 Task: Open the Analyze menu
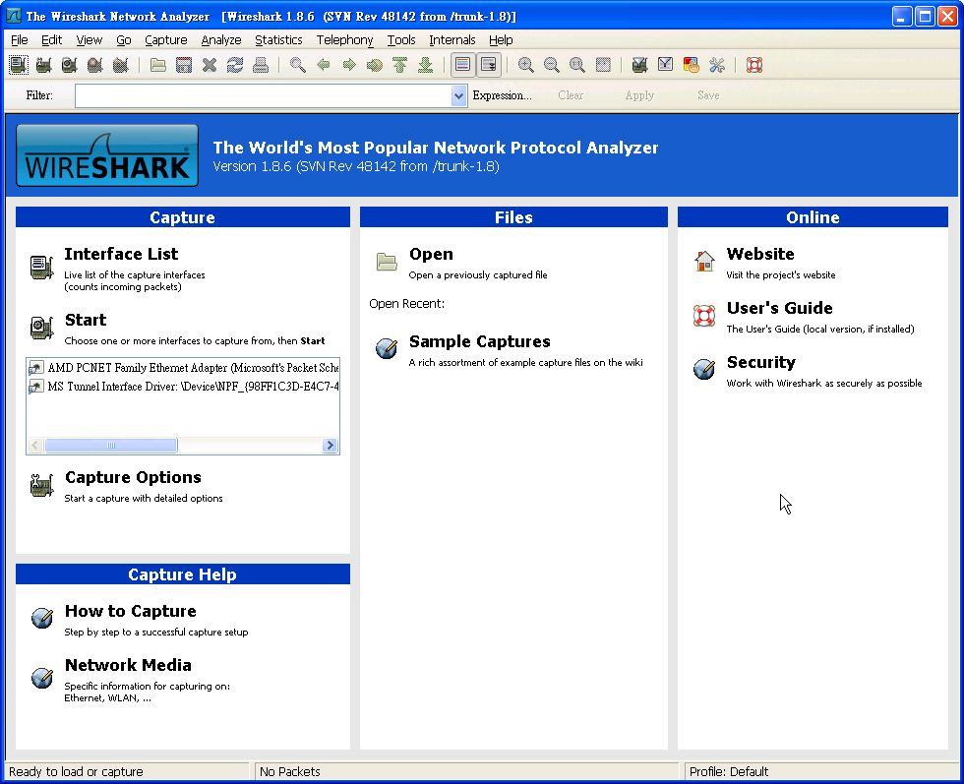coord(221,40)
